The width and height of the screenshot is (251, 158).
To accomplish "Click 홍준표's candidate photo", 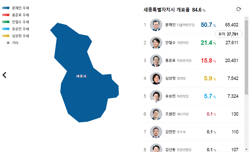I will tap(156, 61).
